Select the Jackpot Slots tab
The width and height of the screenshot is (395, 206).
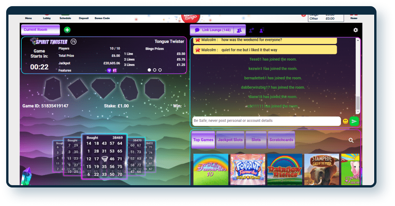pyautogui.click(x=230, y=140)
